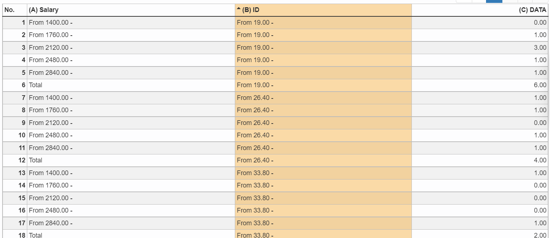Image resolution: width=550 pixels, height=238 pixels.
Task: Click ID cell 'From 33.80 -' in row 13
Action: click(324, 173)
